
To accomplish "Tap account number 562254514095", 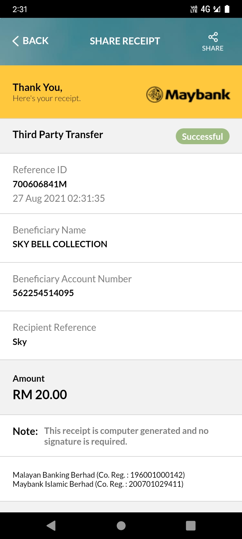I will click(43, 293).
